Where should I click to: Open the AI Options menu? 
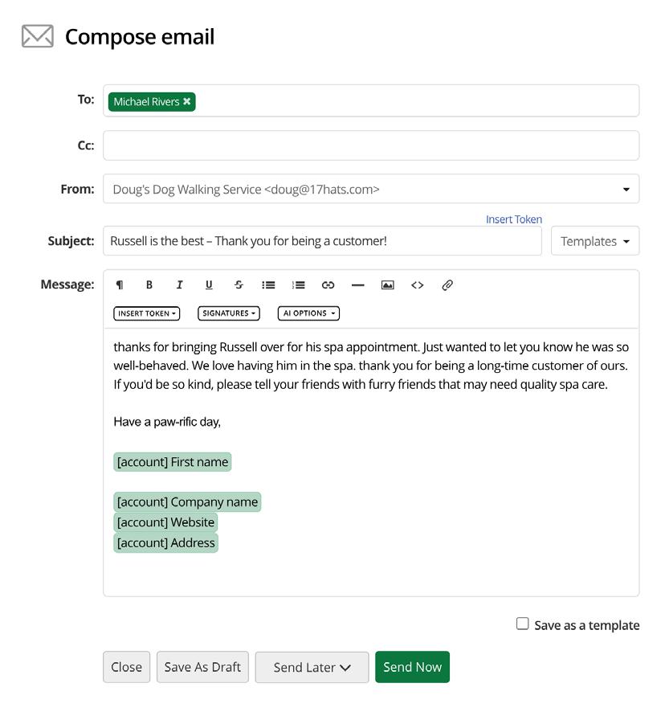tap(308, 313)
